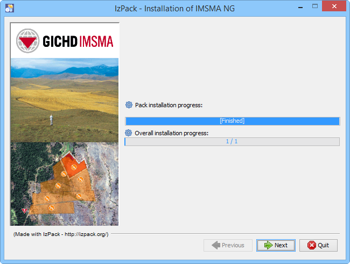This screenshot has height=264, width=350.
Task: Click the landscape photo with standing person
Action: click(64, 100)
